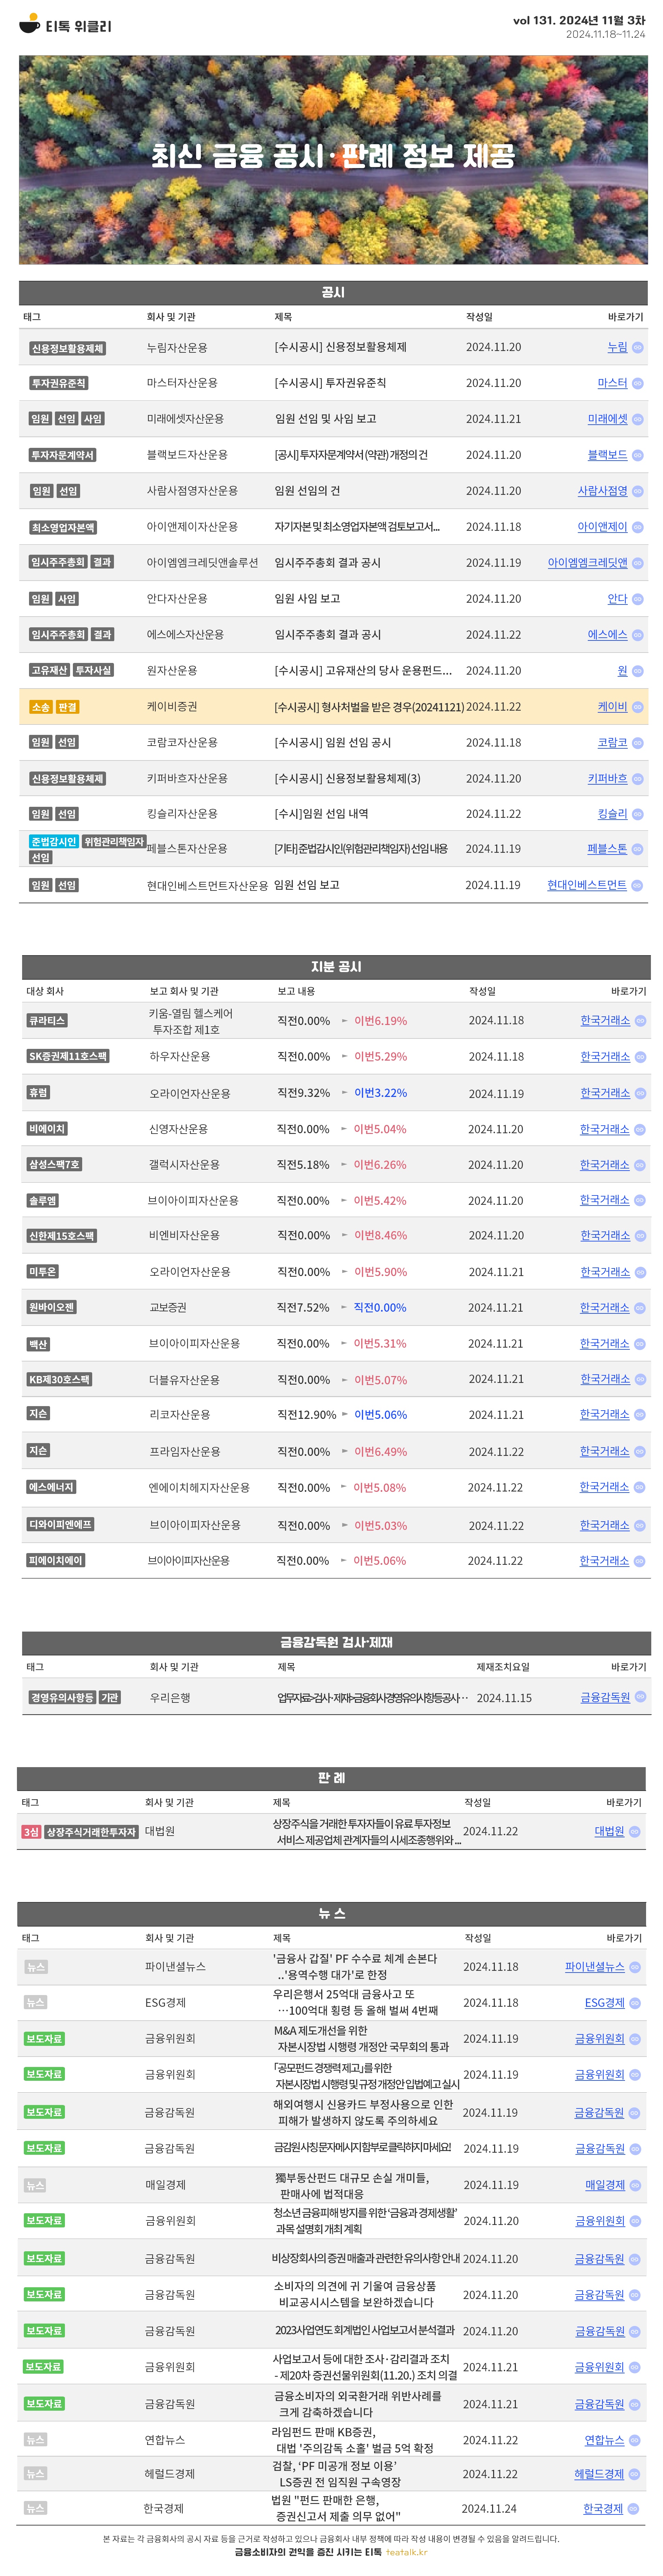Click the teatalk.kr footer link

406,2553
